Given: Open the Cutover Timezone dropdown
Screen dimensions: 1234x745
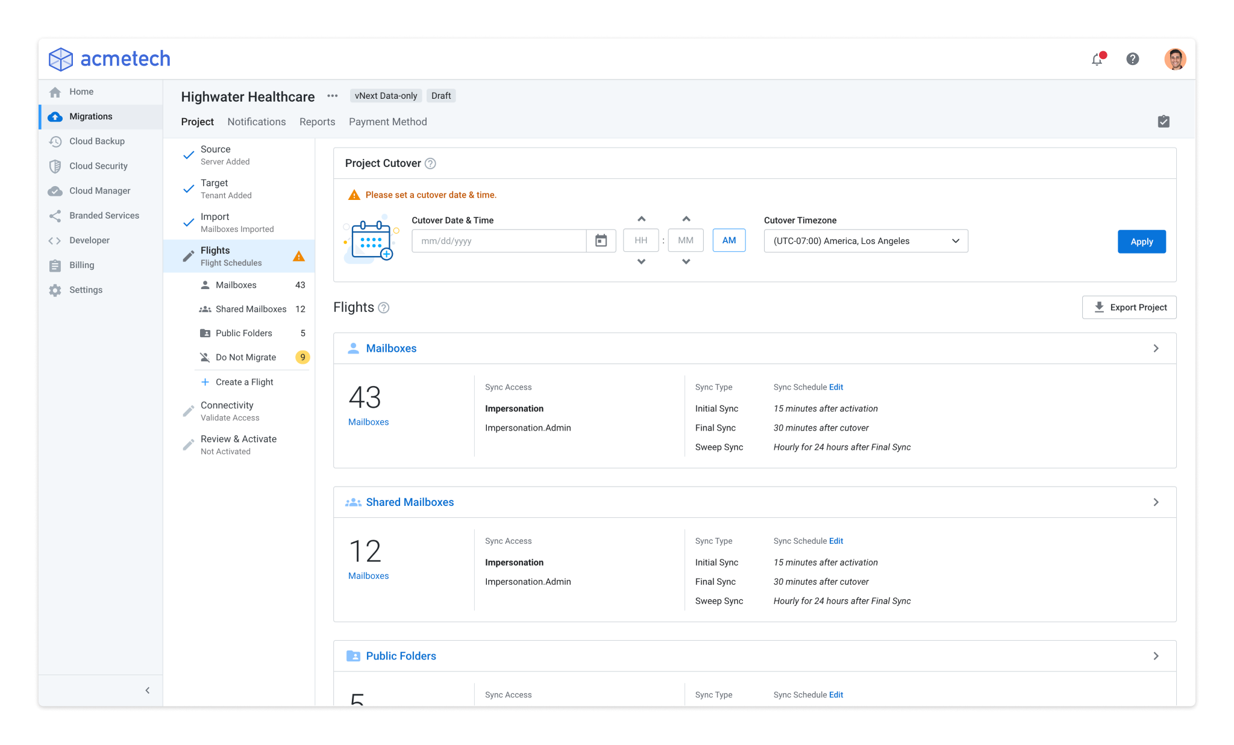Looking at the screenshot, I should coord(865,241).
